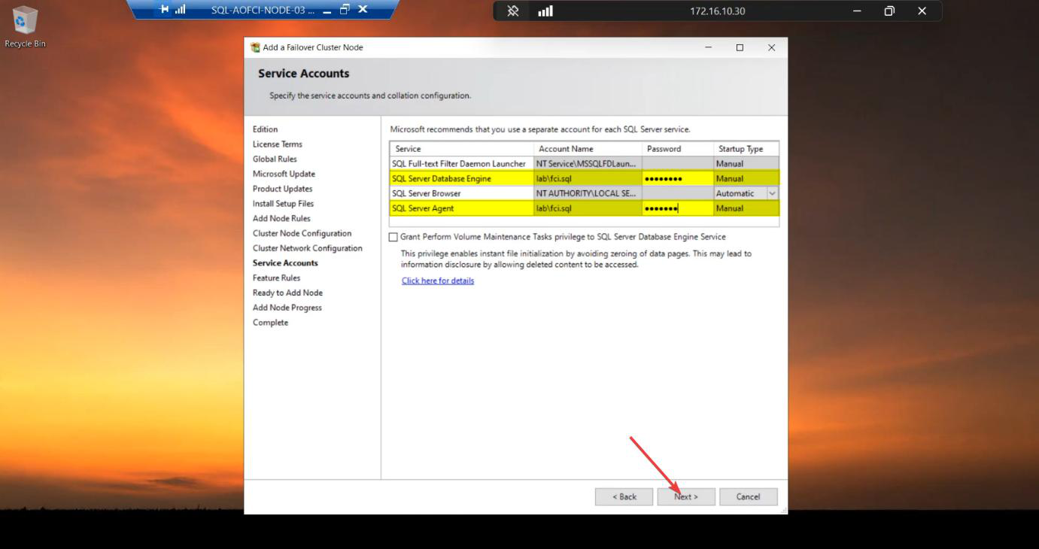Image resolution: width=1039 pixels, height=549 pixels.
Task: Select the Cluster Node Configuration step
Action: click(302, 233)
